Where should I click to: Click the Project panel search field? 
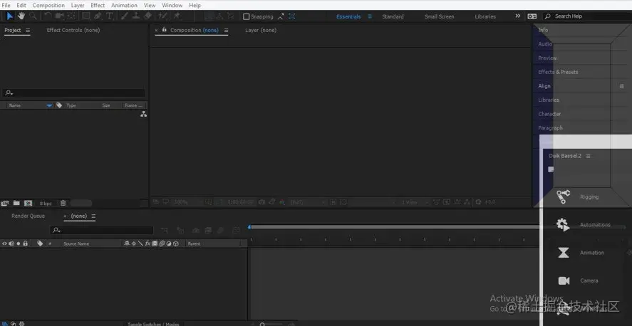pos(73,93)
